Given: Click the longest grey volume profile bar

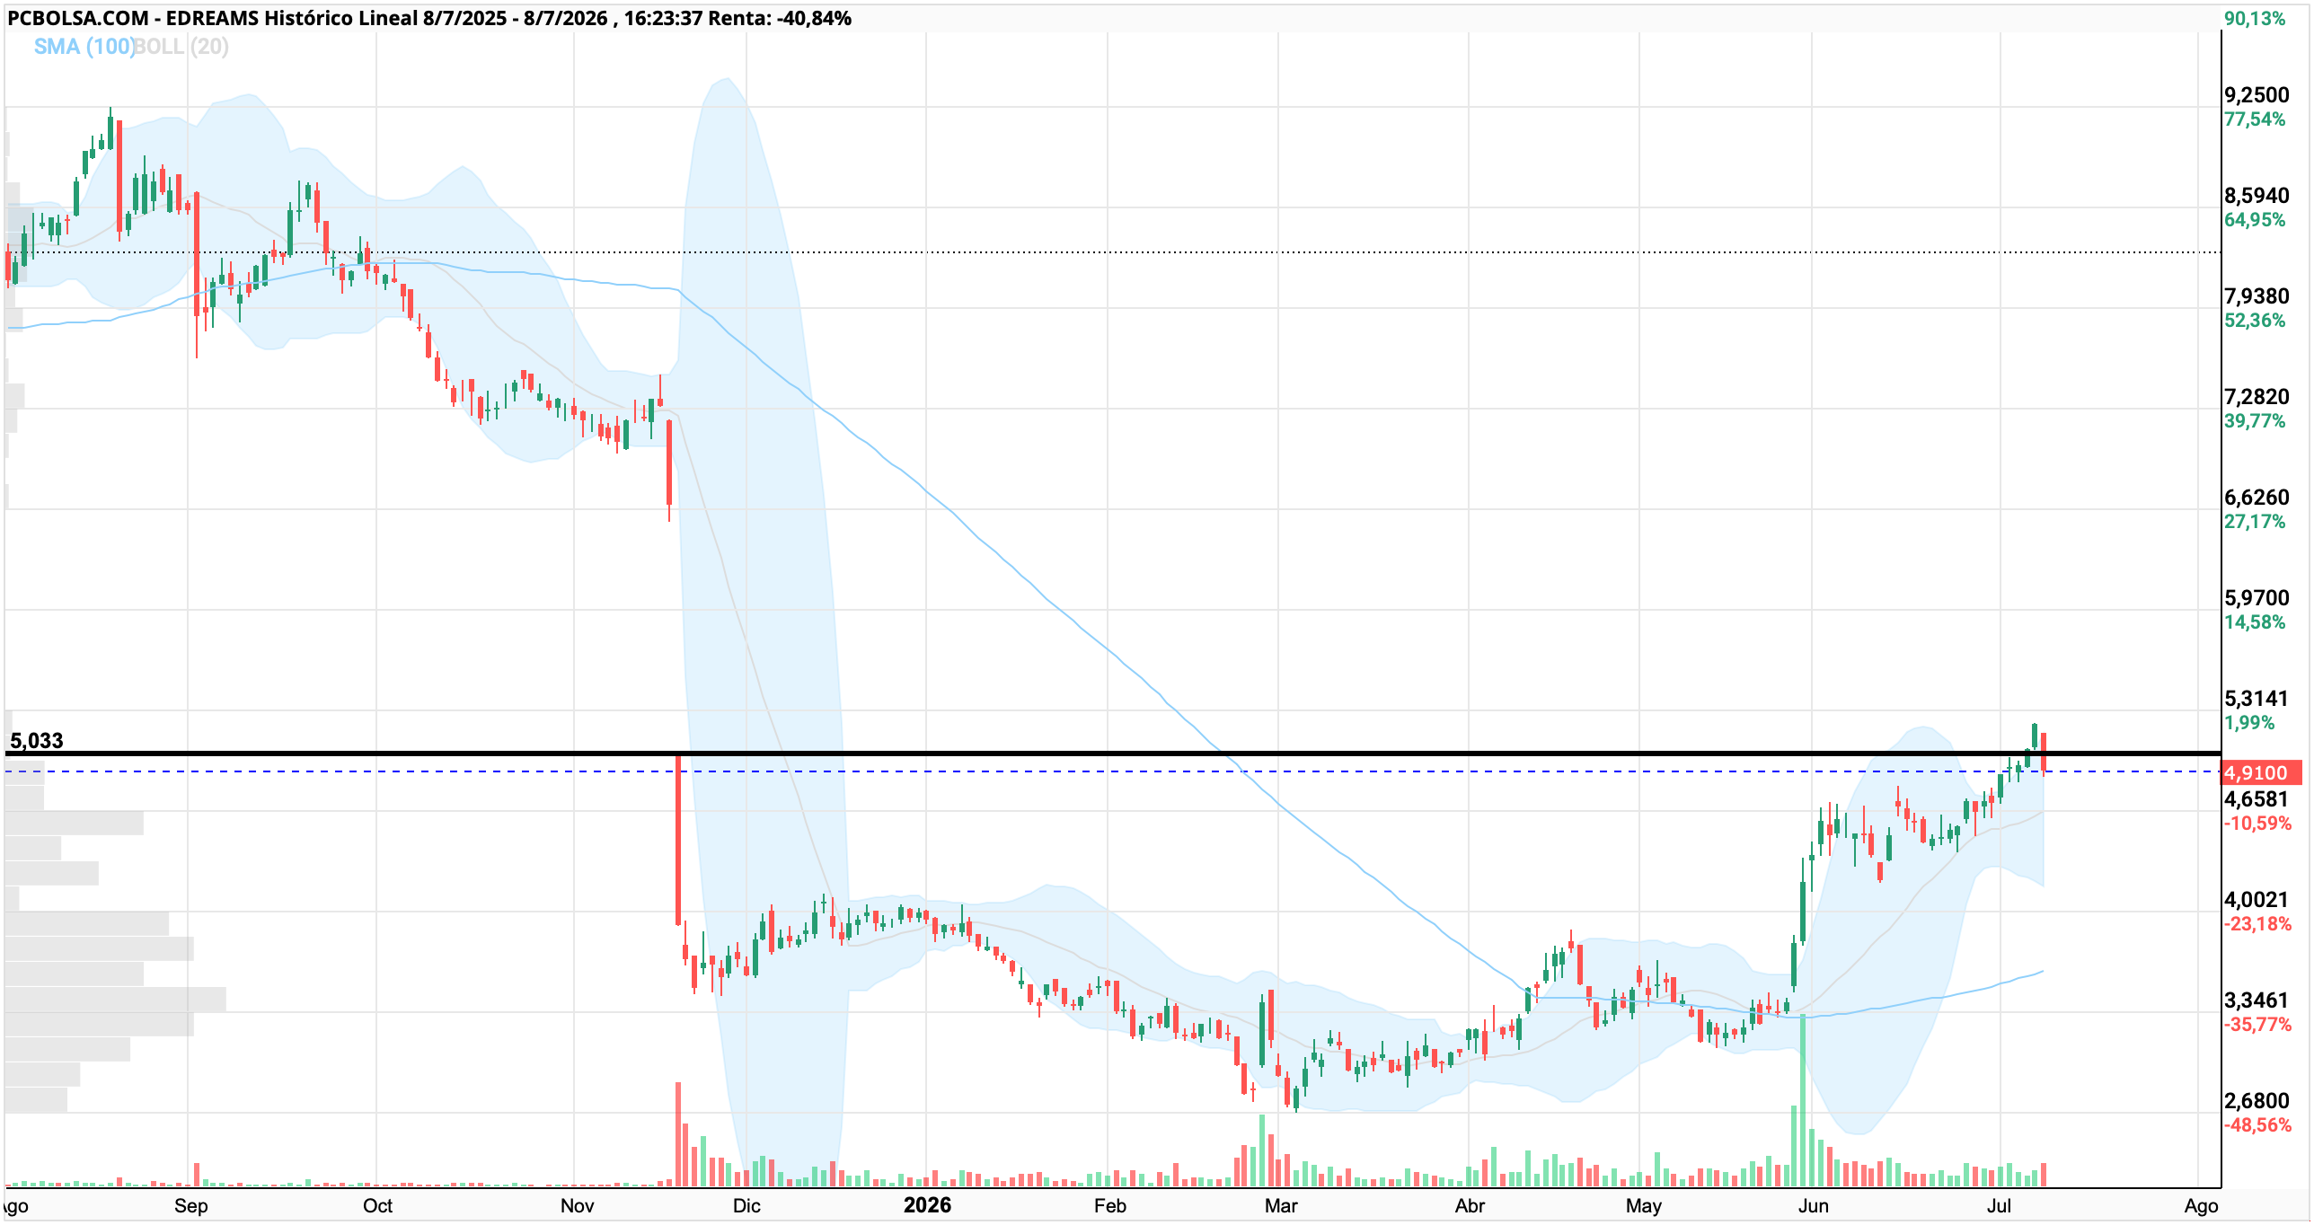Looking at the screenshot, I should coord(115,1000).
